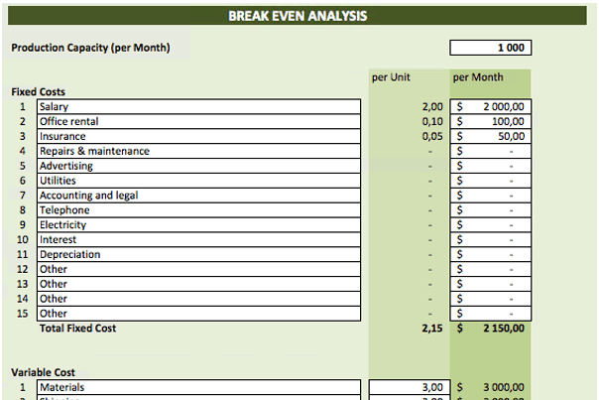This screenshot has height=400, width=599.
Task: Select the per Month column header
Action: [x=478, y=76]
